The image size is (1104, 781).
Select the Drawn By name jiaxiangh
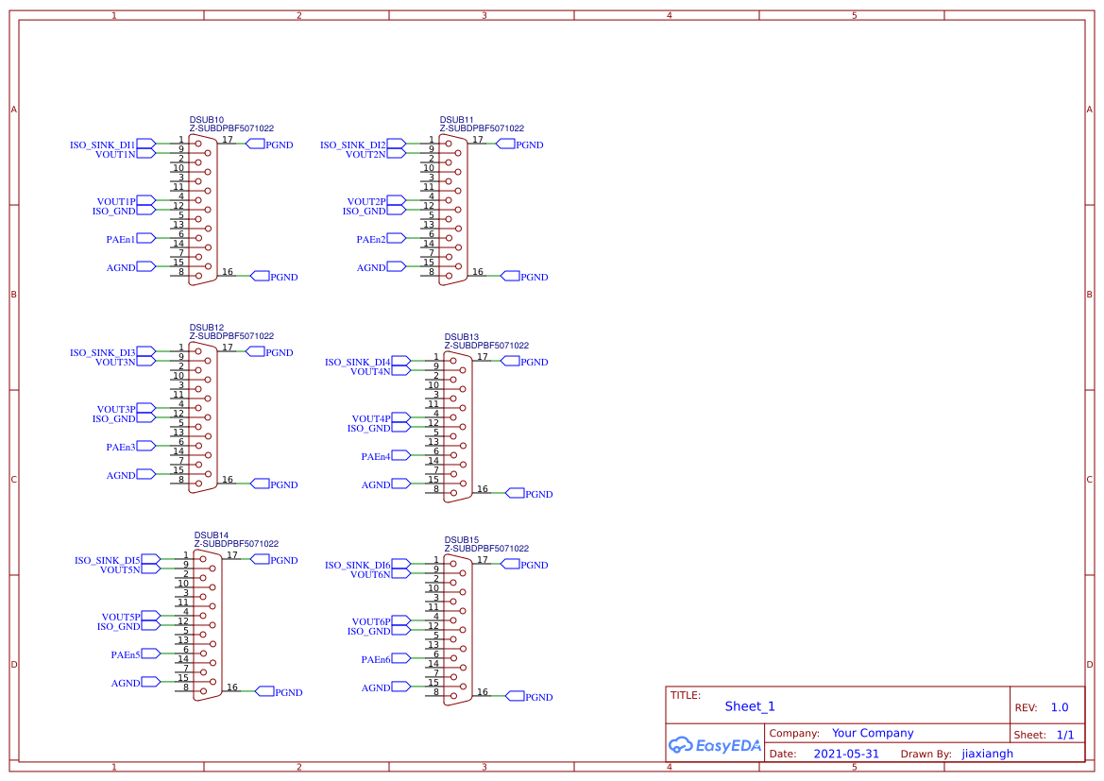(987, 754)
